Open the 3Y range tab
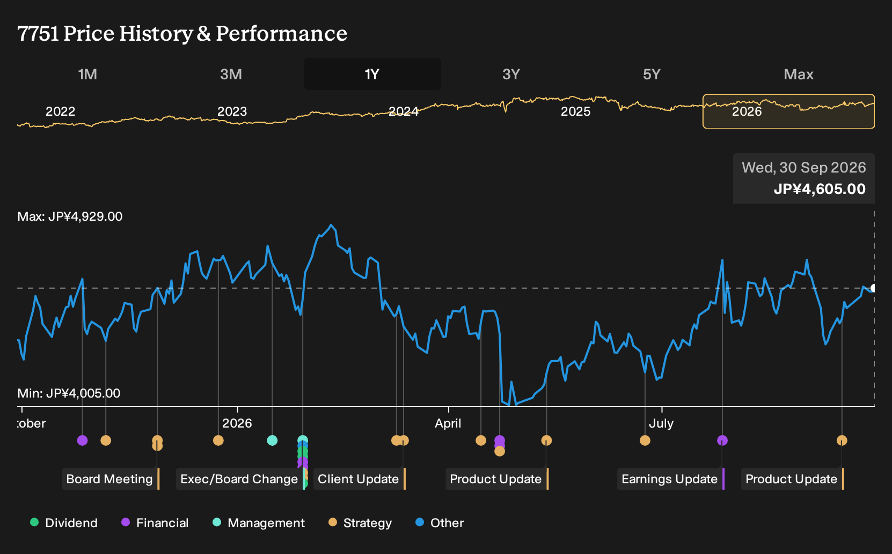 511,74
